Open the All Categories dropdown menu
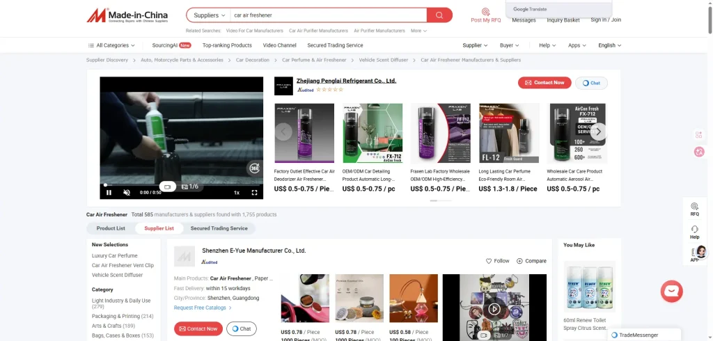This screenshot has width=713, height=341. click(x=111, y=45)
